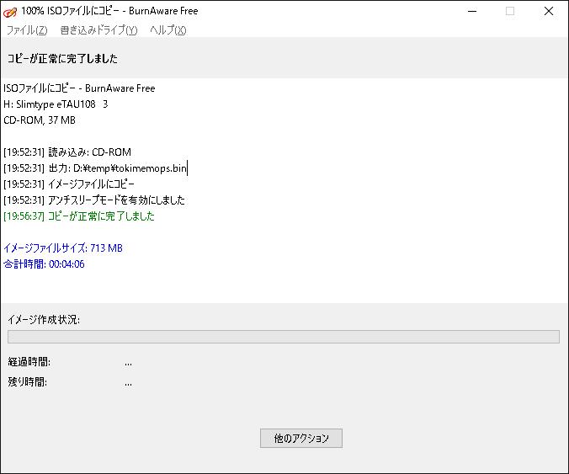Viewport: 569px width, 474px height.
Task: Click the text CD-ROM, 37 MB
Action: 40,120
